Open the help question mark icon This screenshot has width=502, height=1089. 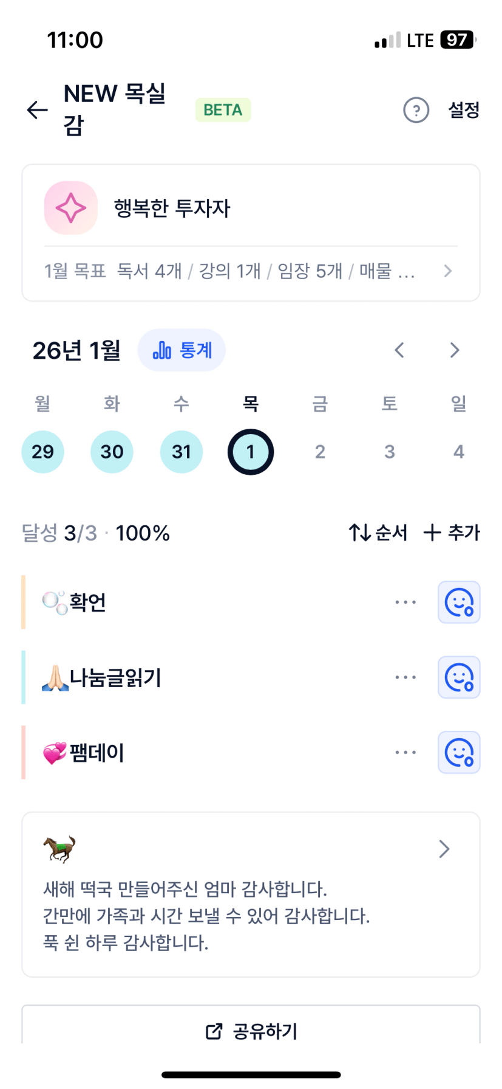[x=416, y=110]
